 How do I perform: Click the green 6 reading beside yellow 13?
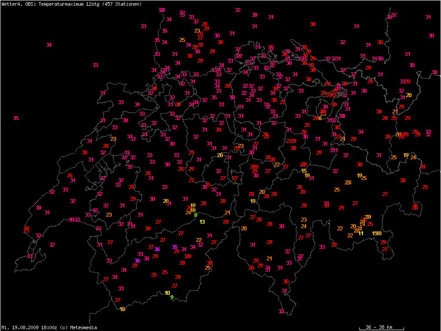tap(195, 215)
